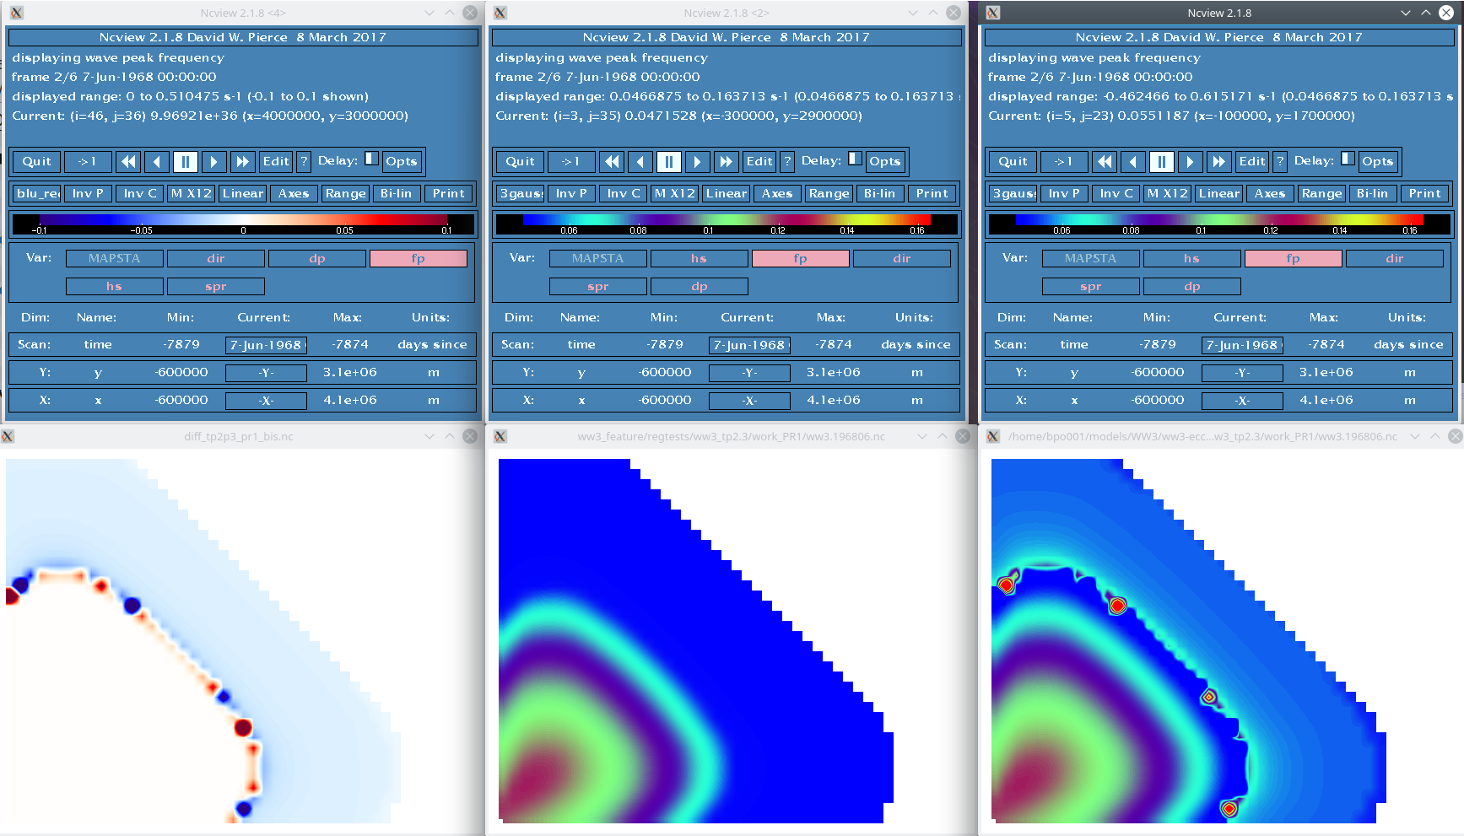This screenshot has width=1464, height=836.
Task: Click '->1' reset button in Ncview <2>
Action: tap(571, 161)
